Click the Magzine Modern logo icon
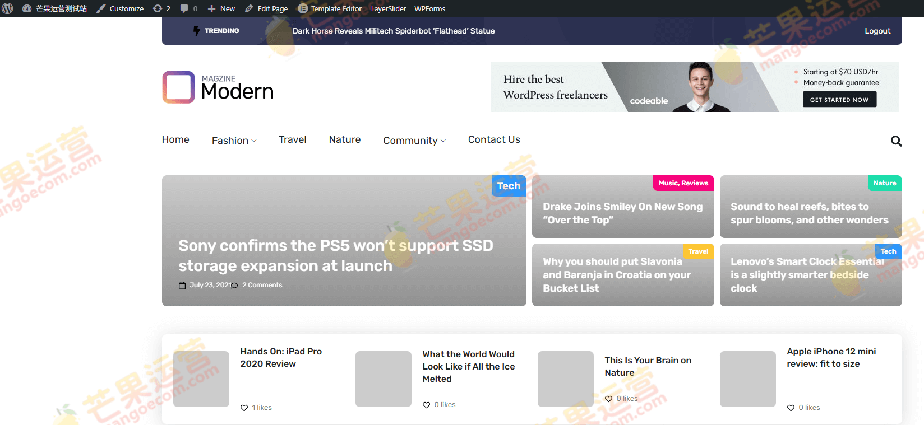This screenshot has height=425, width=924. tap(178, 87)
